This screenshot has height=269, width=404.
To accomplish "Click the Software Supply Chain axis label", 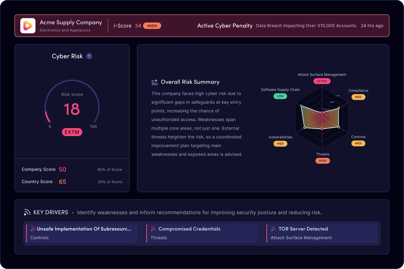I will click(x=280, y=90).
